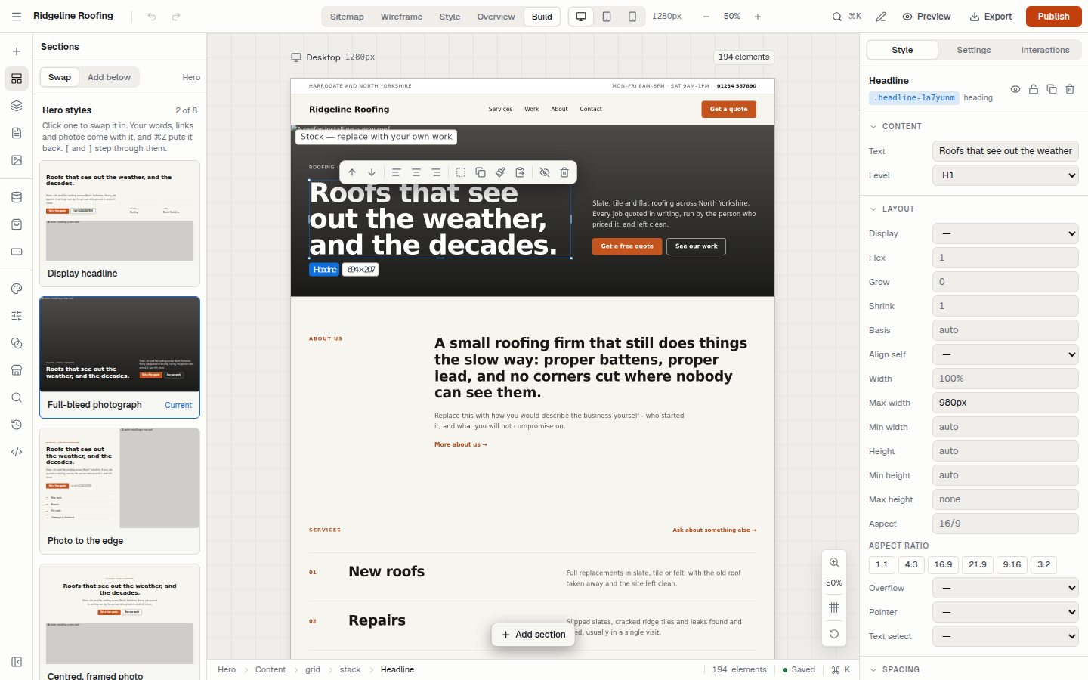The image size is (1088, 680).
Task: Open the heading Level H1 dropdown
Action: click(1005, 175)
